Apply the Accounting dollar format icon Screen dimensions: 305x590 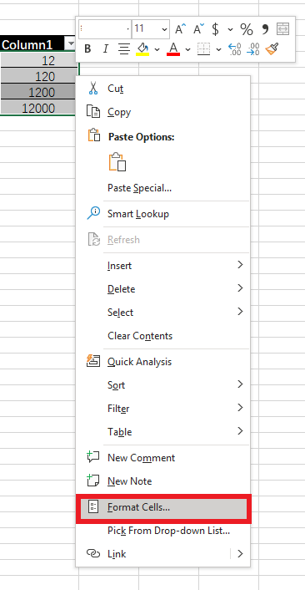pos(216,29)
